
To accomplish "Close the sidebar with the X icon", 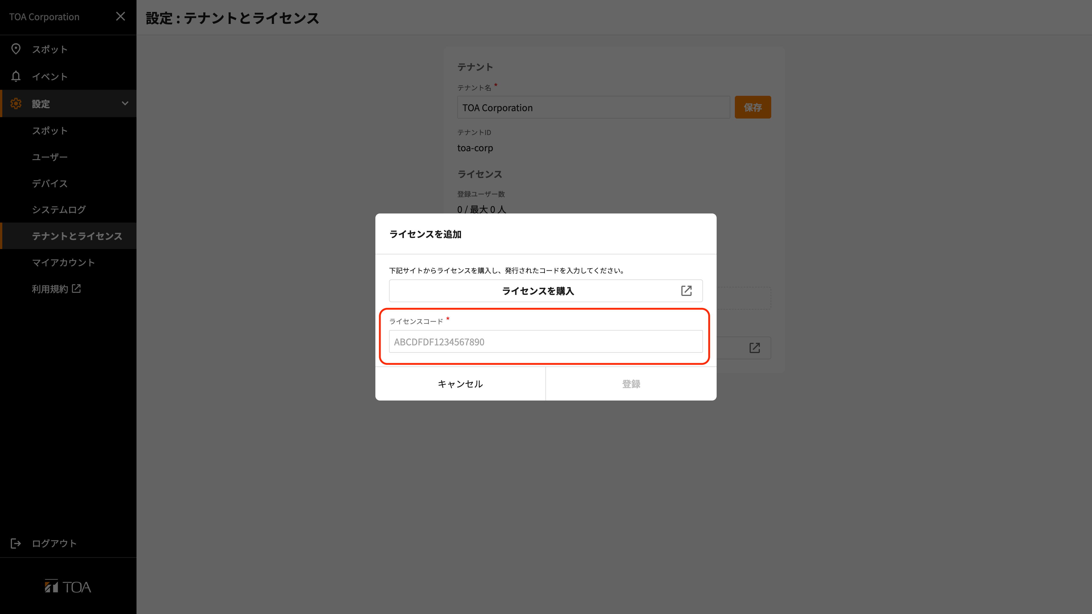I will coord(120,16).
